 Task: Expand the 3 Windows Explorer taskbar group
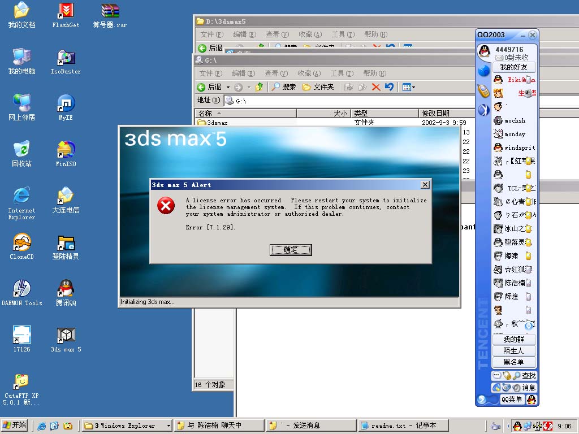[x=127, y=426]
